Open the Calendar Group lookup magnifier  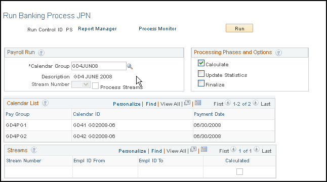click(130, 66)
